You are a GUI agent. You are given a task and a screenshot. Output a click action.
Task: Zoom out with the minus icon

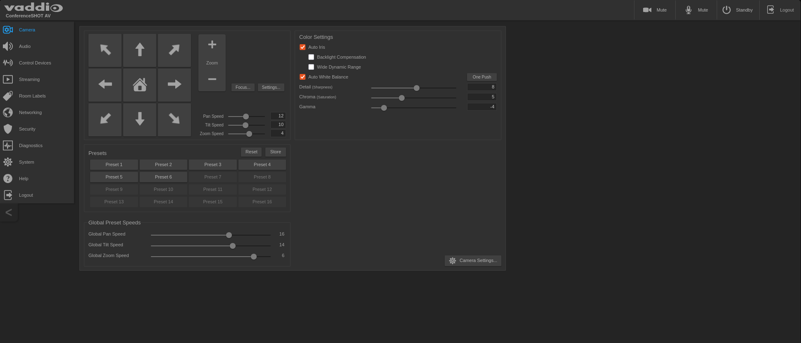pos(212,79)
